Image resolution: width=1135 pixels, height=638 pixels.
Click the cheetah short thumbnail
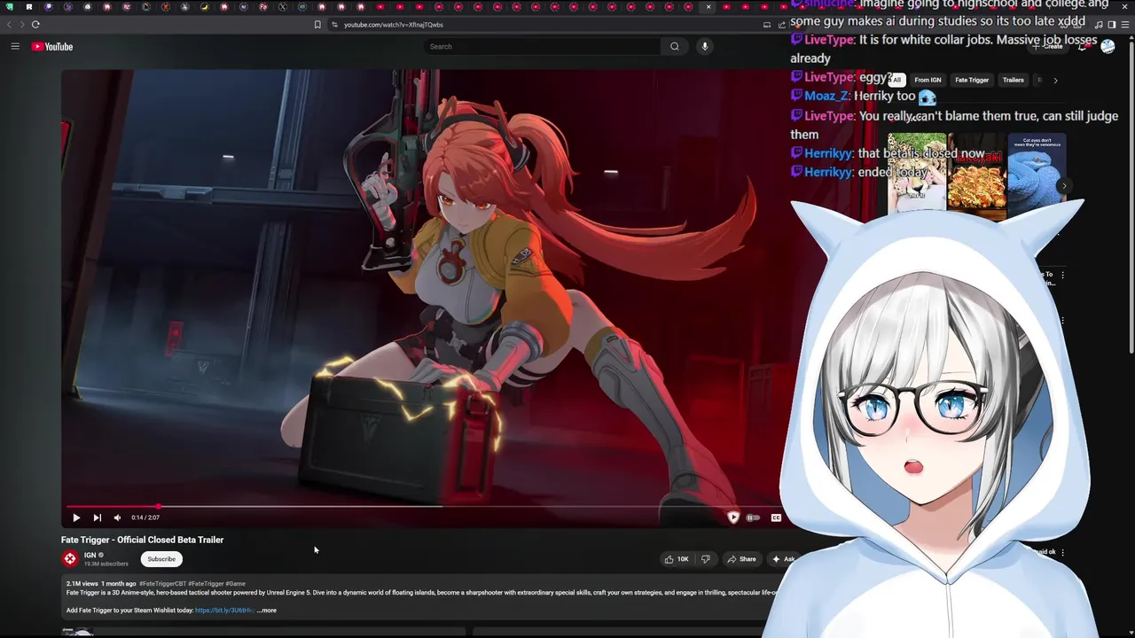point(917,175)
